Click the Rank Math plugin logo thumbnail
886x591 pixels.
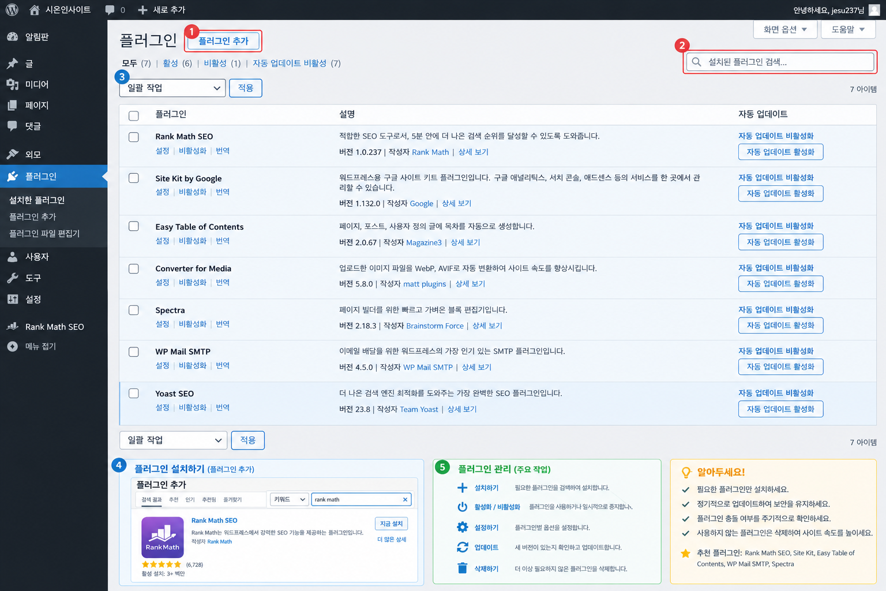click(x=163, y=537)
